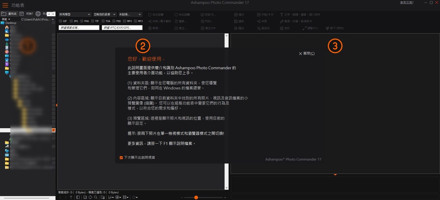This screenshot has height=200, width=440.
Task: Open the sort order dropdown in bottom toolbar
Action: pos(111,197)
